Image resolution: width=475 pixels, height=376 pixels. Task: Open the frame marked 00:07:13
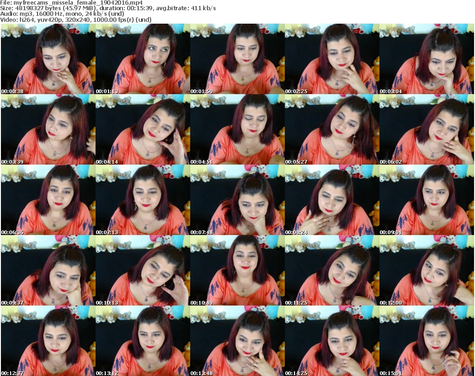point(143,200)
